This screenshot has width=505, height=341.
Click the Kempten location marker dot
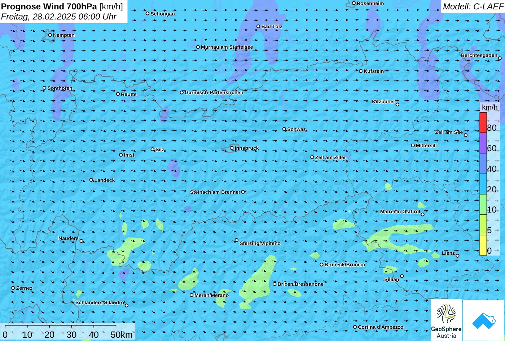click(50, 35)
